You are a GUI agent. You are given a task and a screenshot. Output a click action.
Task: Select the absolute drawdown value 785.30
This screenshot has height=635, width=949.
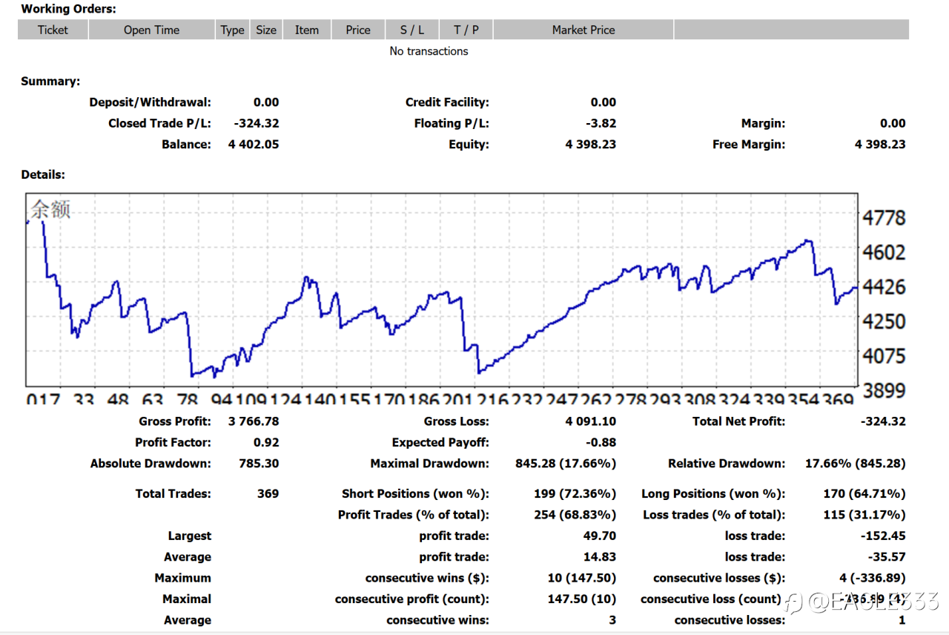coord(259,464)
